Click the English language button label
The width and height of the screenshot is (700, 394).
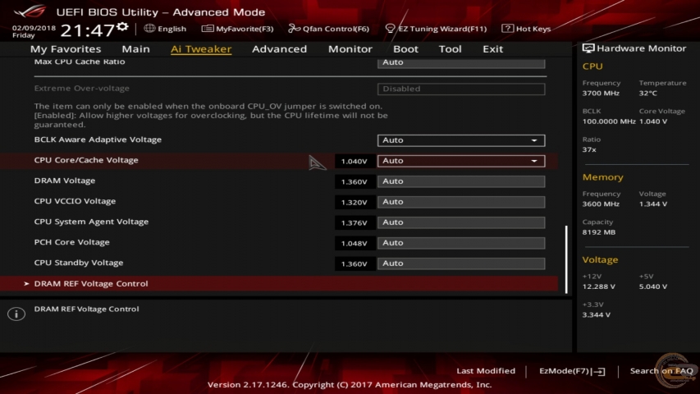[x=172, y=29]
